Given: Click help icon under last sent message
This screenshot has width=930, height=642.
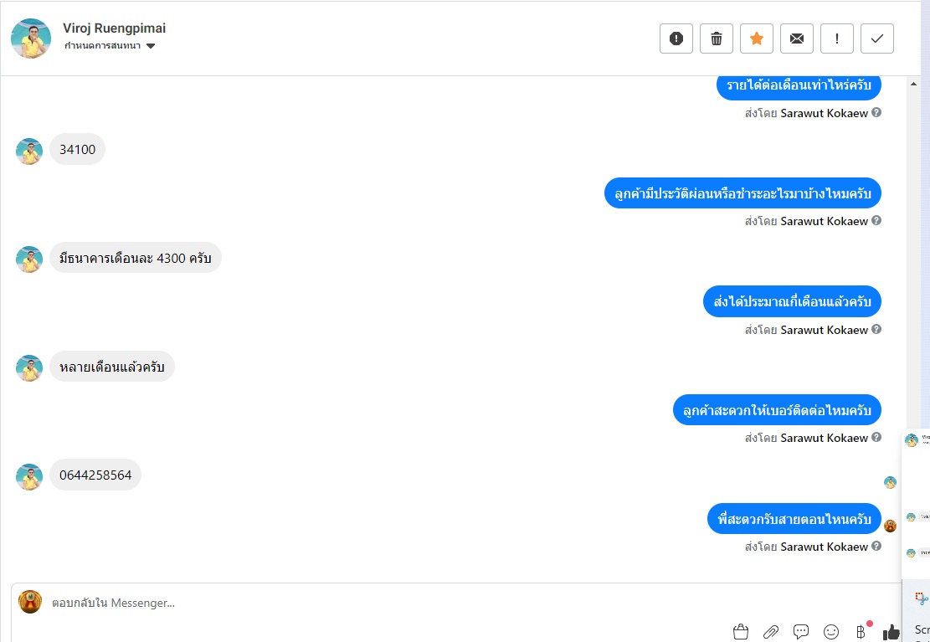Looking at the screenshot, I should pos(876,546).
